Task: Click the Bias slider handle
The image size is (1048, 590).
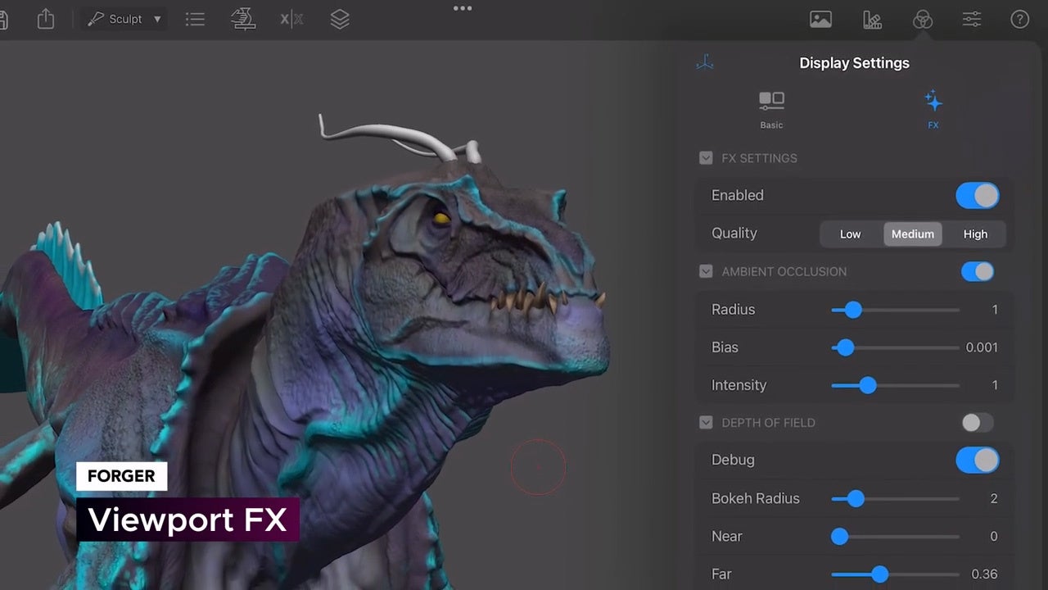Action: pos(846,347)
